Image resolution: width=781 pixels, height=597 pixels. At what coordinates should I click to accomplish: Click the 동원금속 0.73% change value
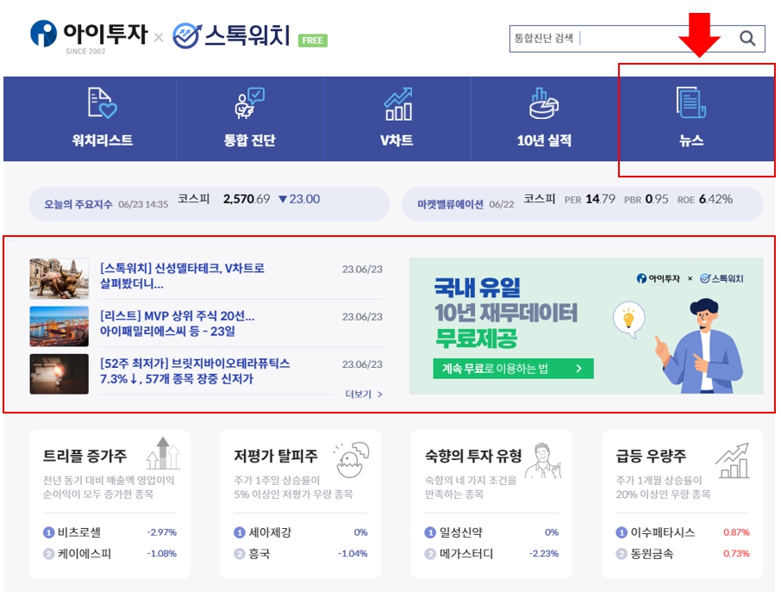coord(736,554)
